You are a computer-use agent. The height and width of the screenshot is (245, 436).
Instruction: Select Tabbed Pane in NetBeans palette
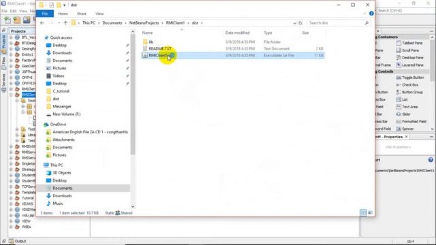tap(409, 43)
